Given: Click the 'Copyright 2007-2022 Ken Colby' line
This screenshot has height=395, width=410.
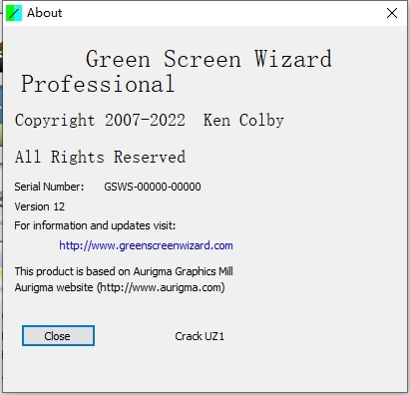Looking at the screenshot, I should point(150,121).
